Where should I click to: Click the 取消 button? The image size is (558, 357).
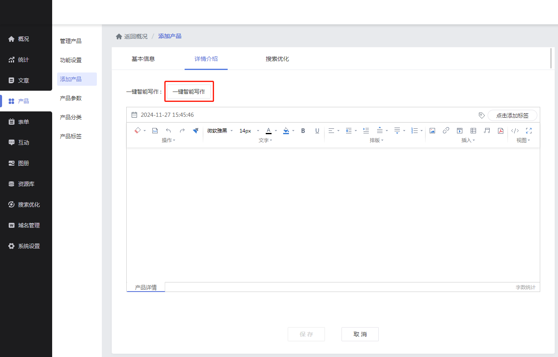pyautogui.click(x=360, y=334)
